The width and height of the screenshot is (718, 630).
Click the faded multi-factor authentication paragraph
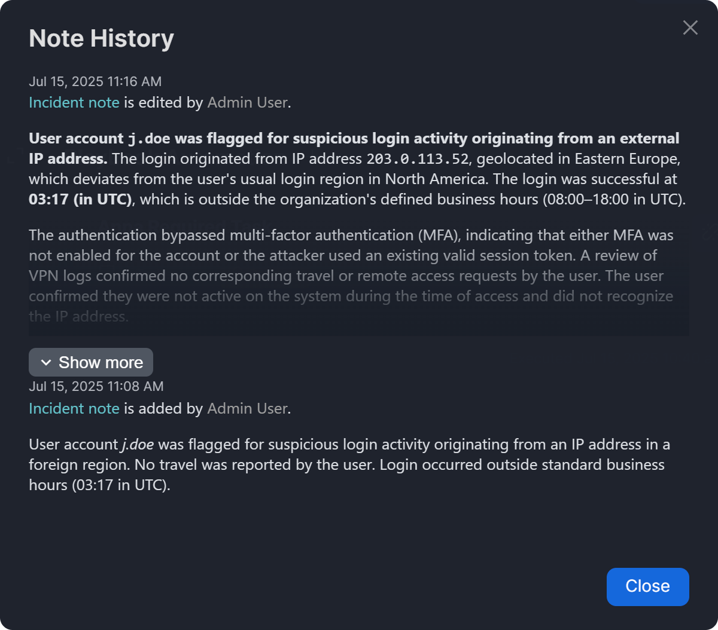[351, 276]
